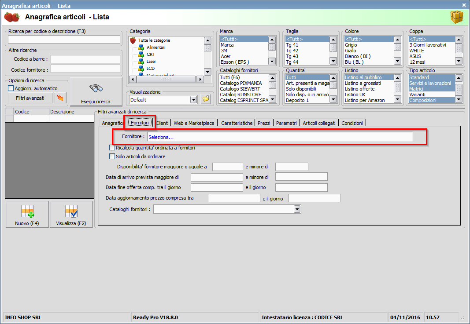Click the Visualizza (F2) button
This screenshot has height=324, width=470.
tap(71, 215)
